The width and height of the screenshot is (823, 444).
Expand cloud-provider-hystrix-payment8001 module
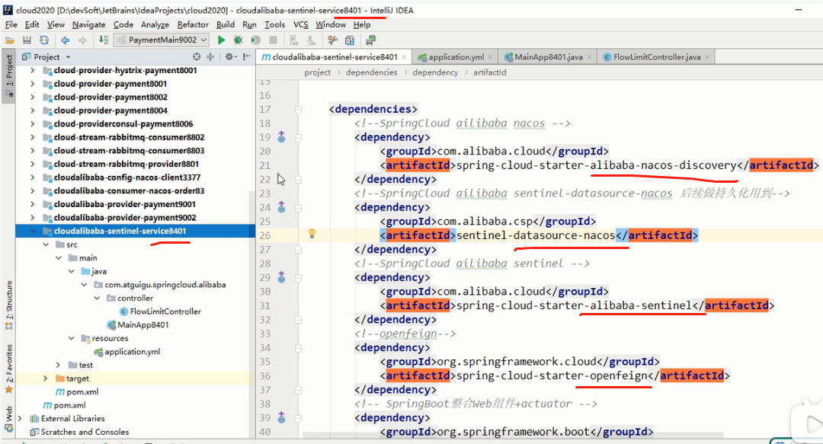pyautogui.click(x=33, y=70)
